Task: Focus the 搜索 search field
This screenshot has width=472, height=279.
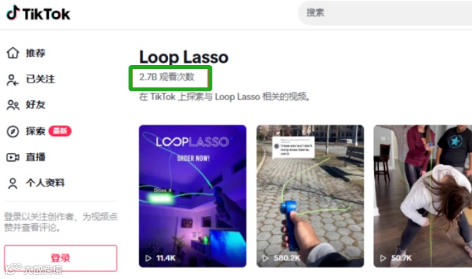Action: pos(385,13)
